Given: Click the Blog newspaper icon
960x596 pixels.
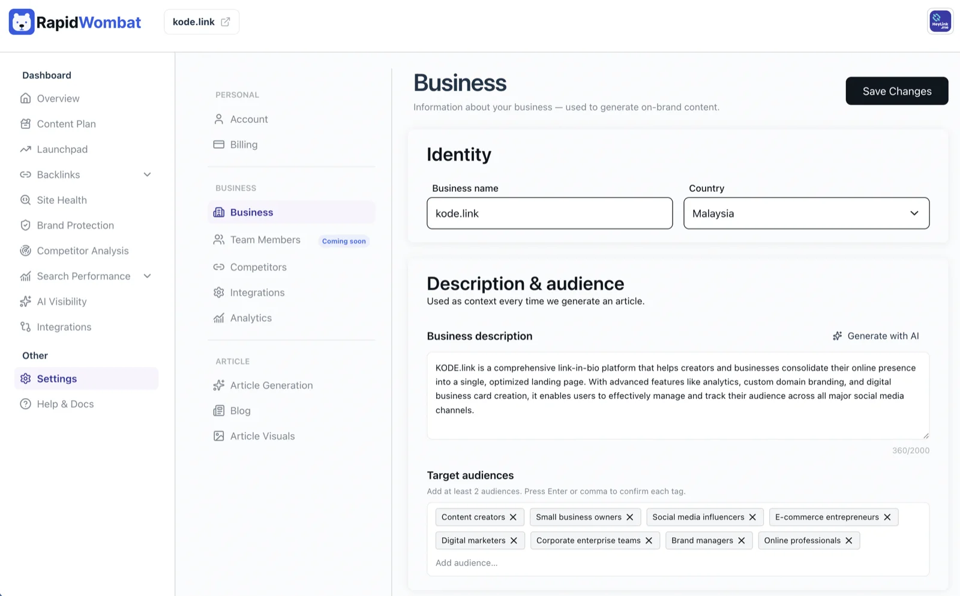Looking at the screenshot, I should tap(219, 411).
